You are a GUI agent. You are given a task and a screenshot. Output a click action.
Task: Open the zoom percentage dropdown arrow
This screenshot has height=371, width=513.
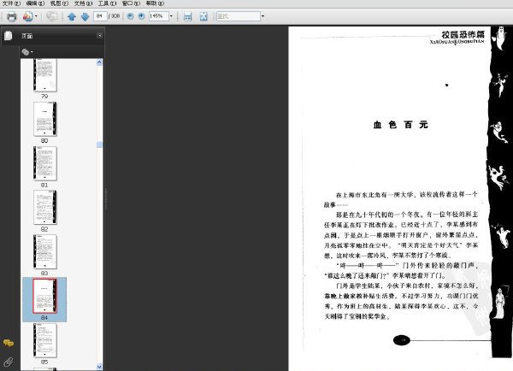tap(171, 15)
